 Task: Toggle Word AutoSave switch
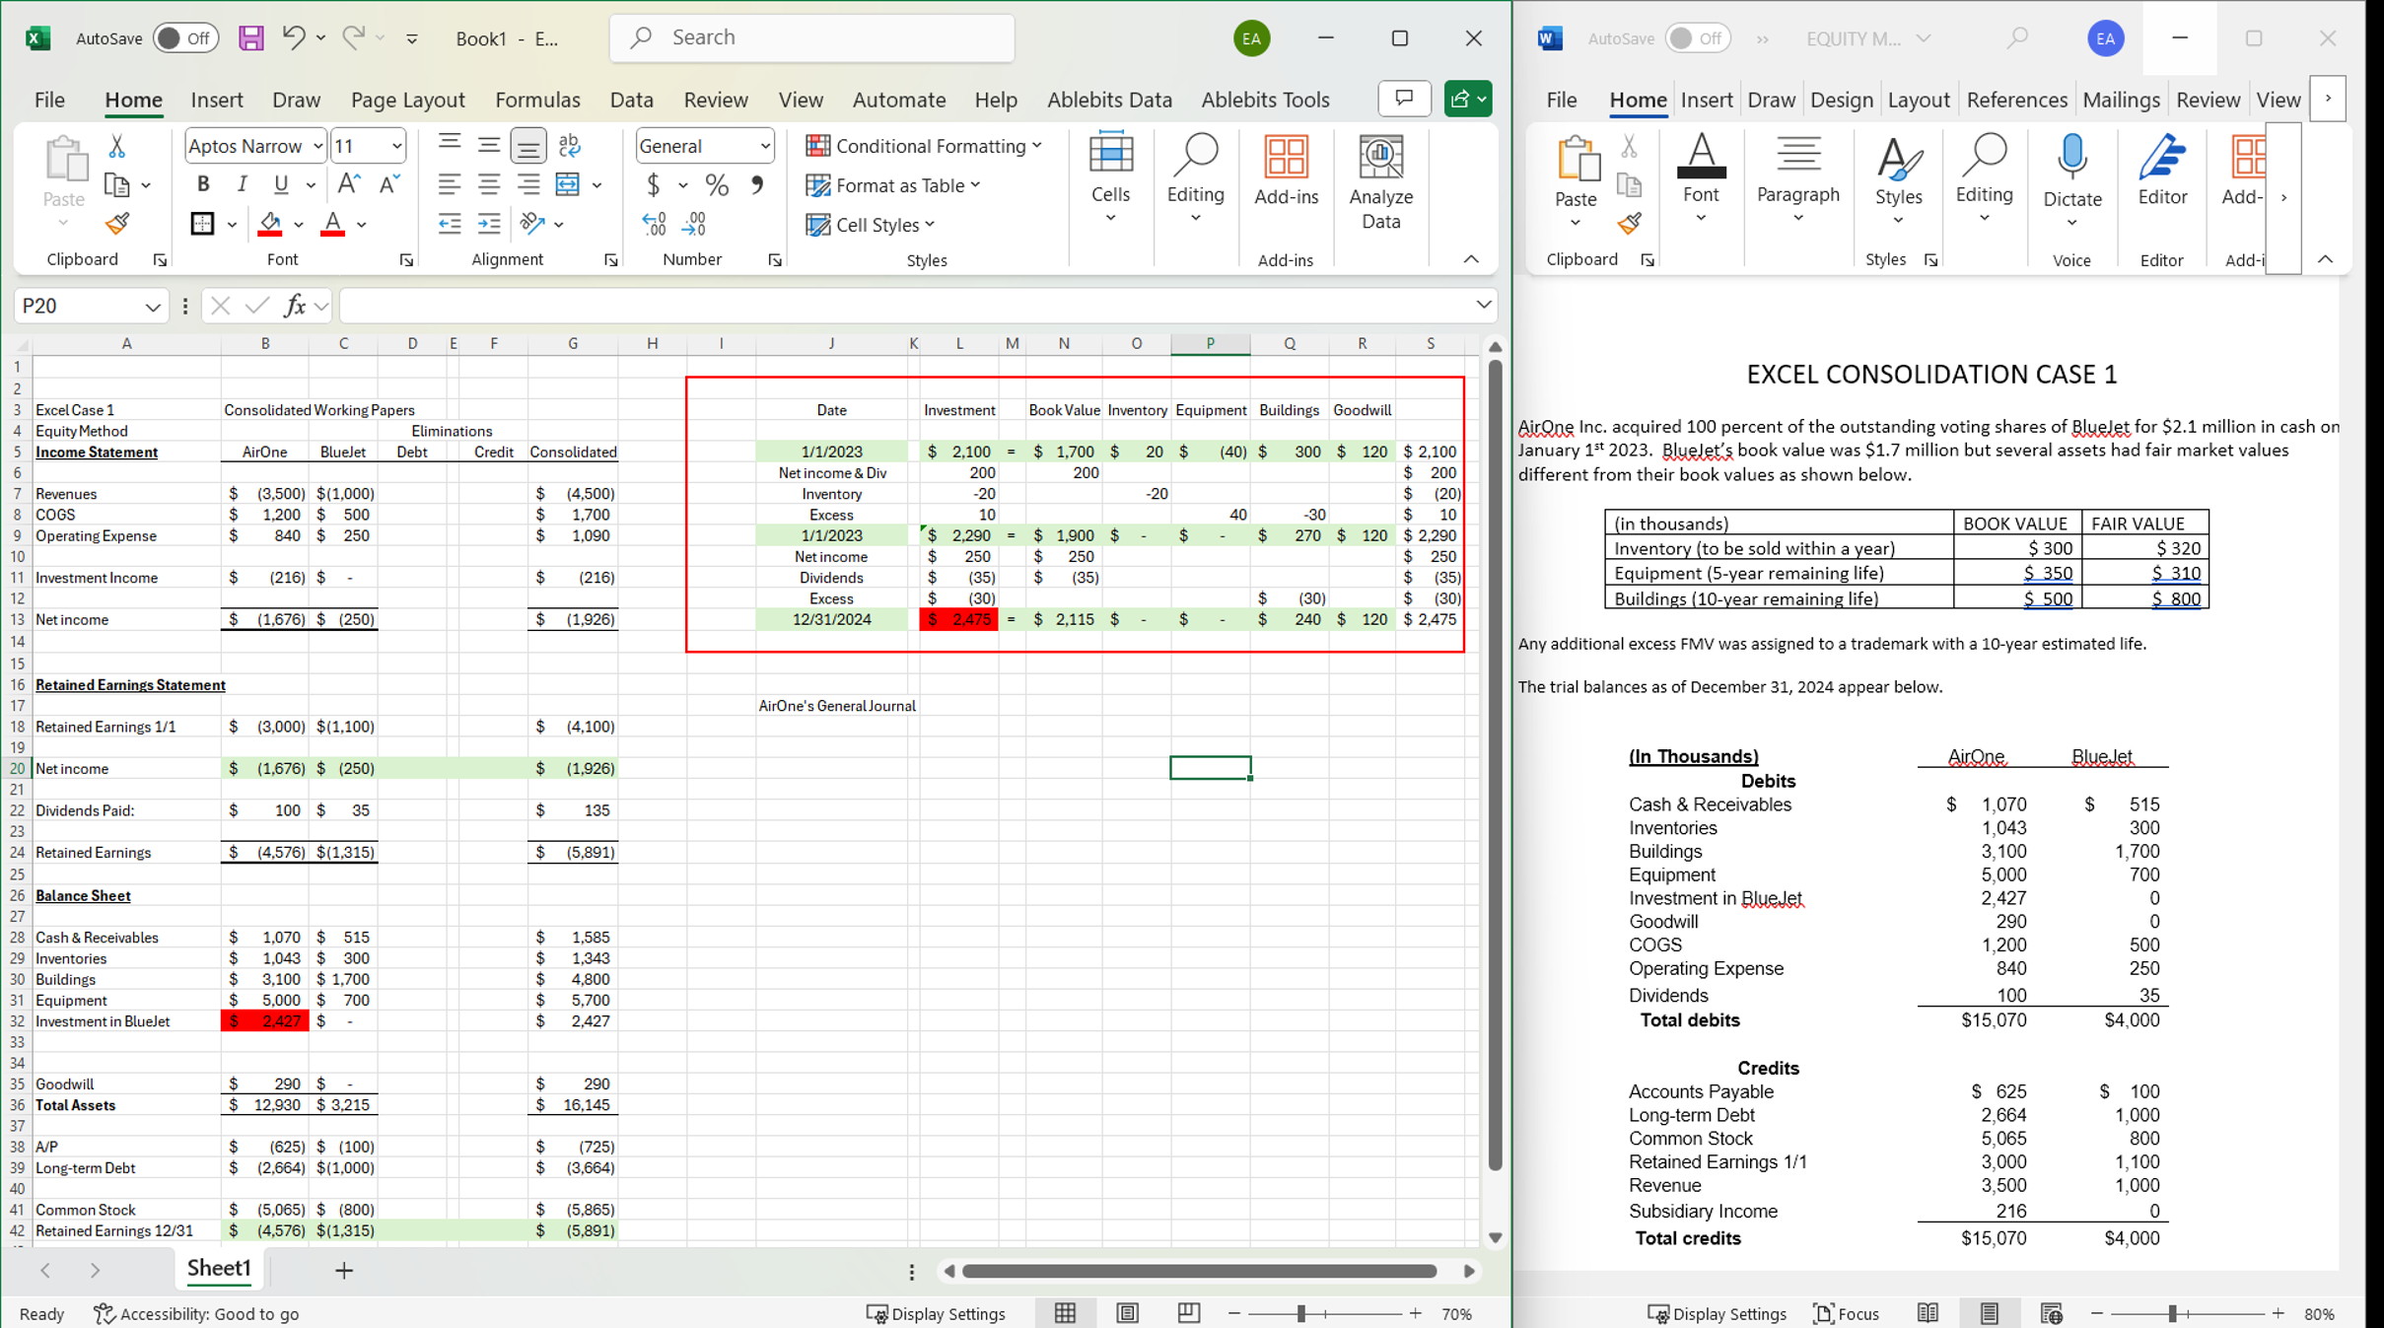[1697, 38]
